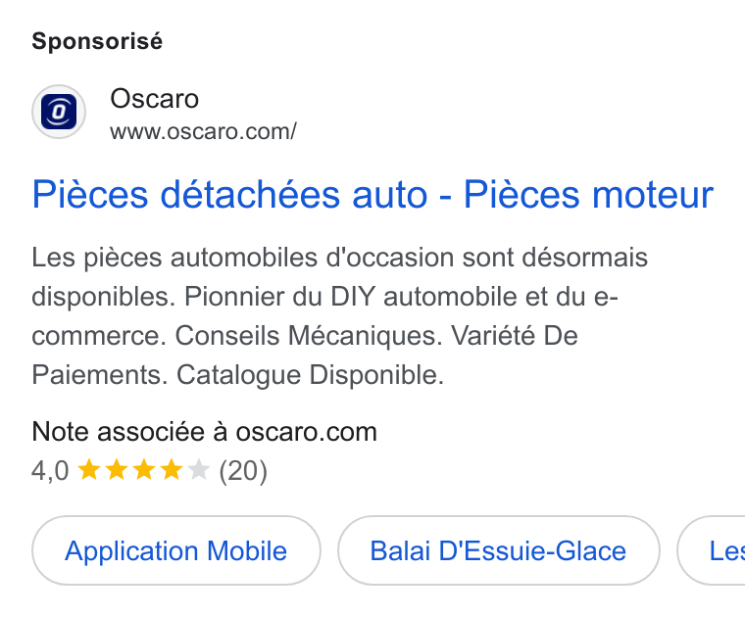Click the third yellow rating star
This screenshot has height=617, width=745.
point(144,470)
